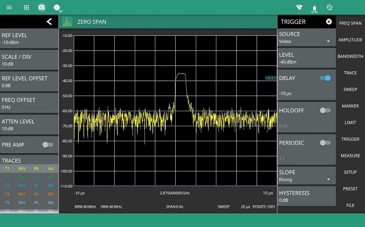Select trace T2 row
Screen dimensions: 365x227
point(29,177)
